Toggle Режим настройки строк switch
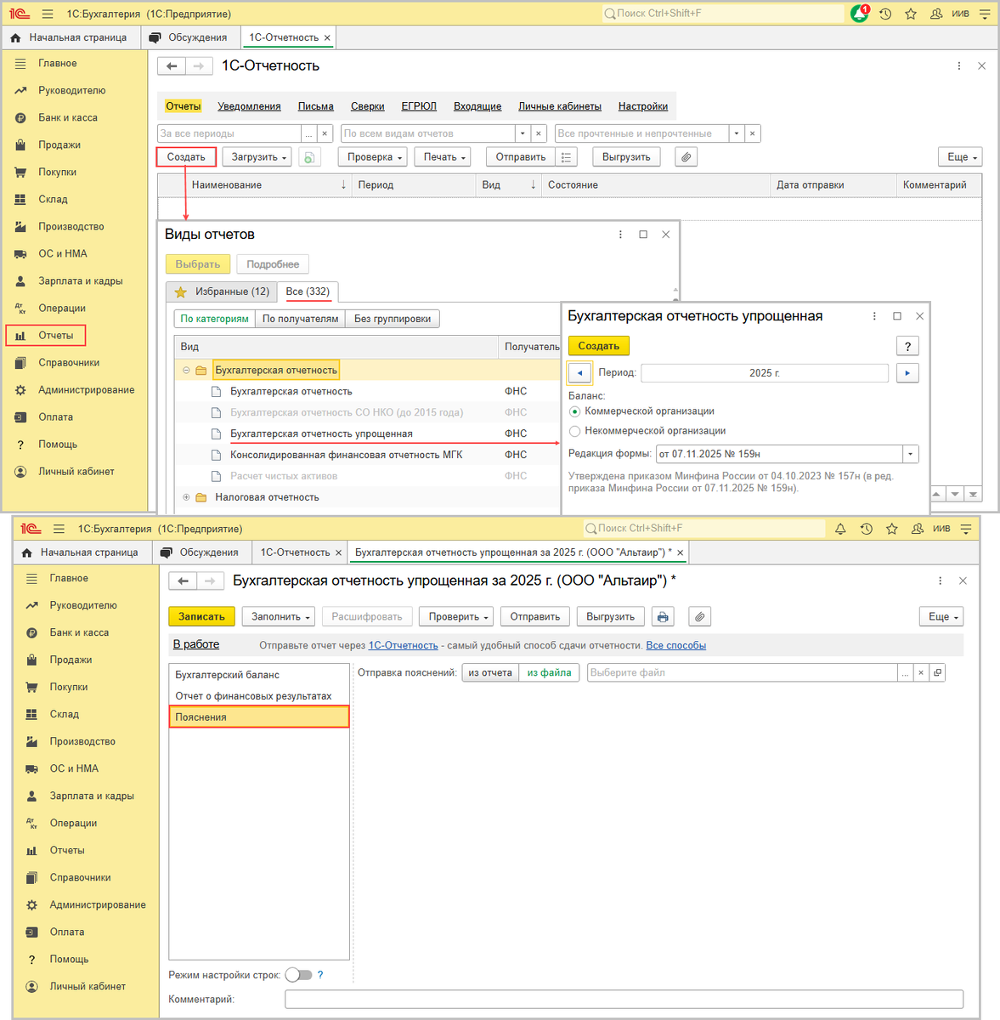Screen dimensions: 1000x1020 click(299, 975)
